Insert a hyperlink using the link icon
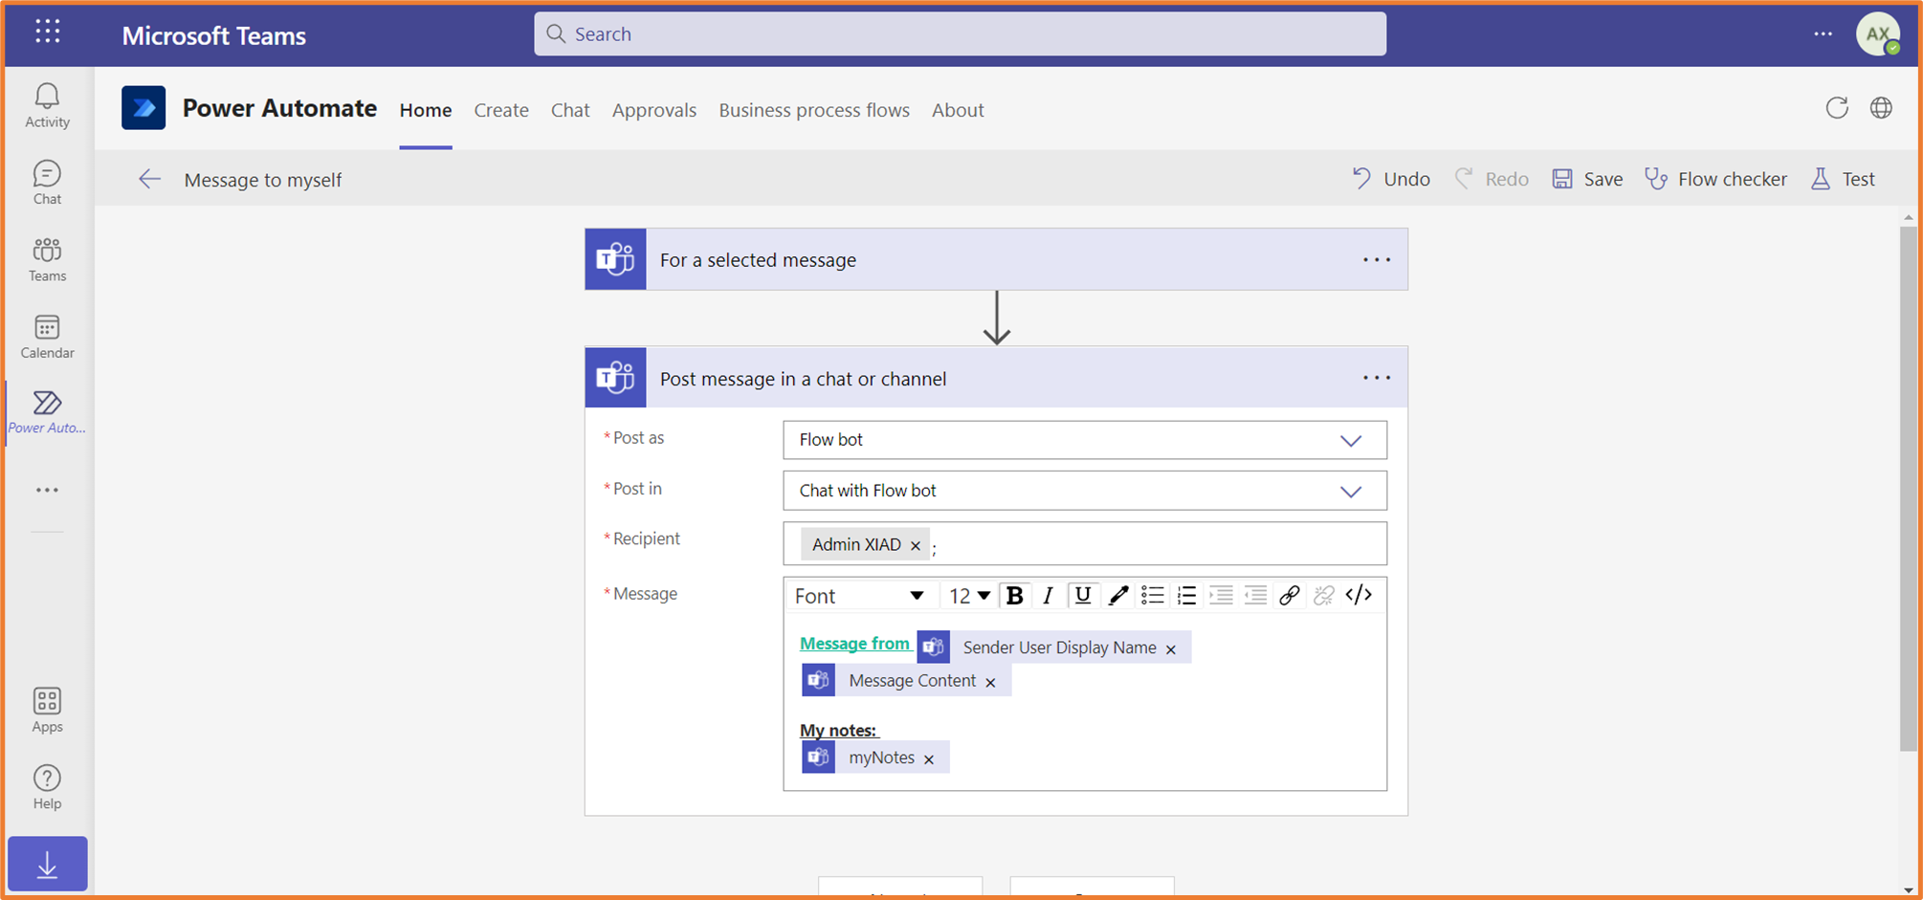Image resolution: width=1923 pixels, height=900 pixels. (1290, 595)
